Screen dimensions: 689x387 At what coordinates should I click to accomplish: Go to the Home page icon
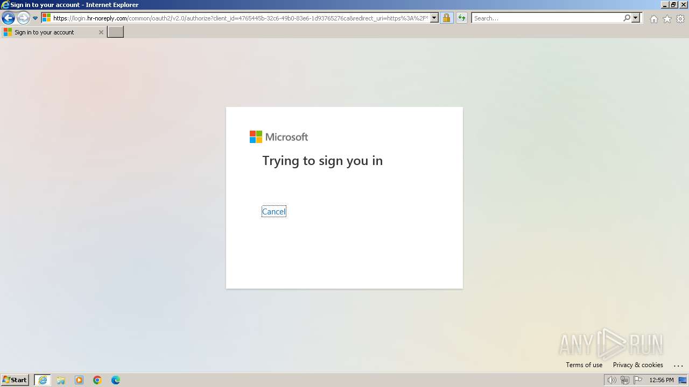click(653, 19)
